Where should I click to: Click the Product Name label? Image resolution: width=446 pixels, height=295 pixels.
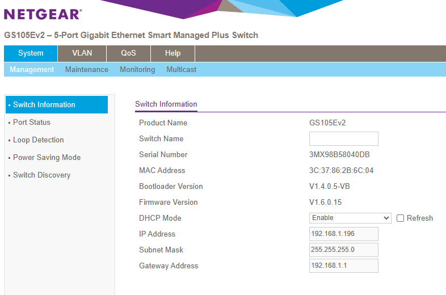163,123
